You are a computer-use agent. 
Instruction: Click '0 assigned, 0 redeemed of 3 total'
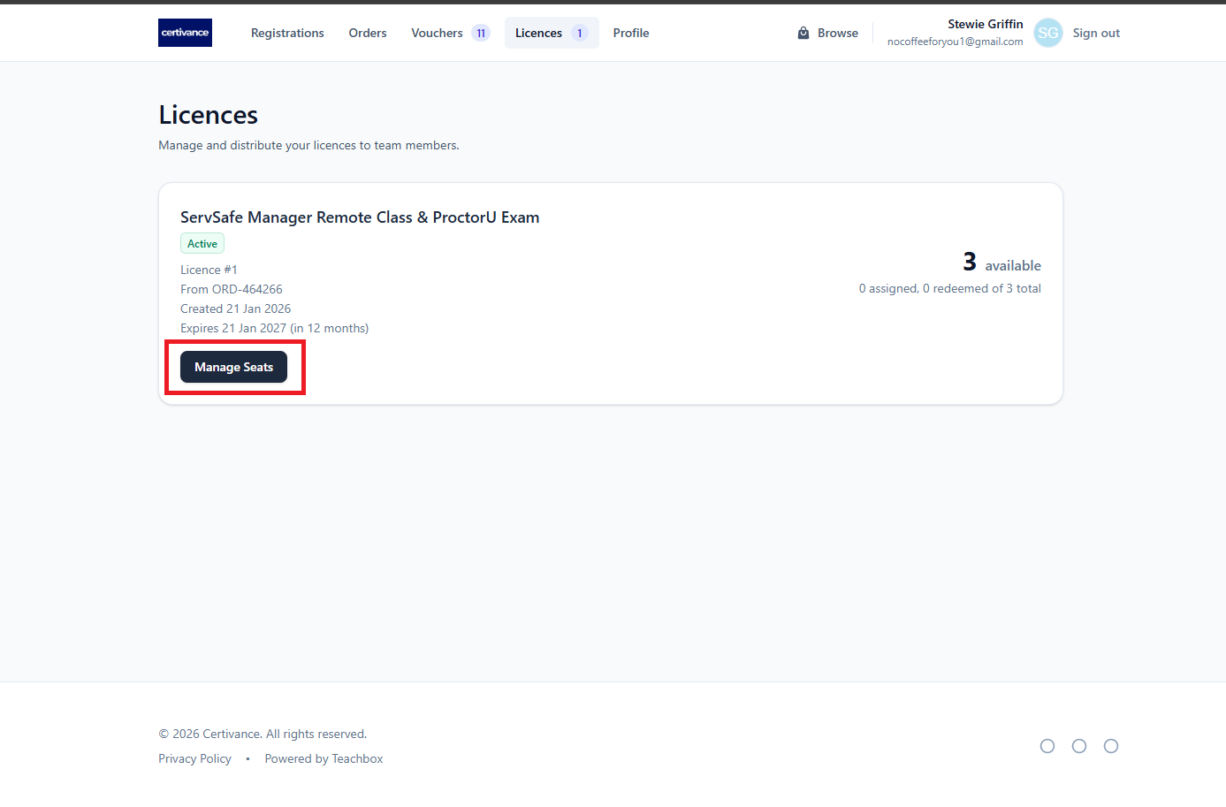tap(950, 288)
